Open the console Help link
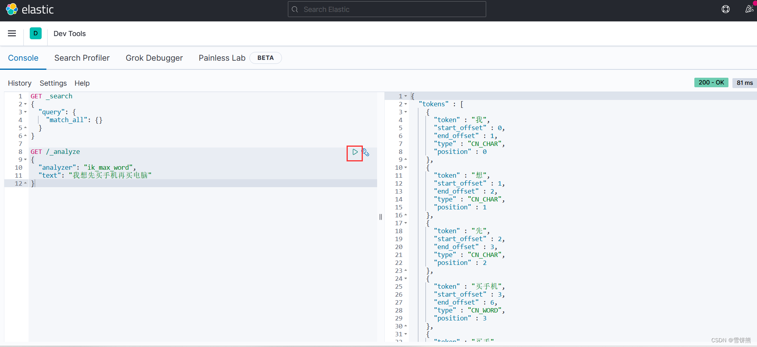The image size is (757, 347). (x=82, y=83)
